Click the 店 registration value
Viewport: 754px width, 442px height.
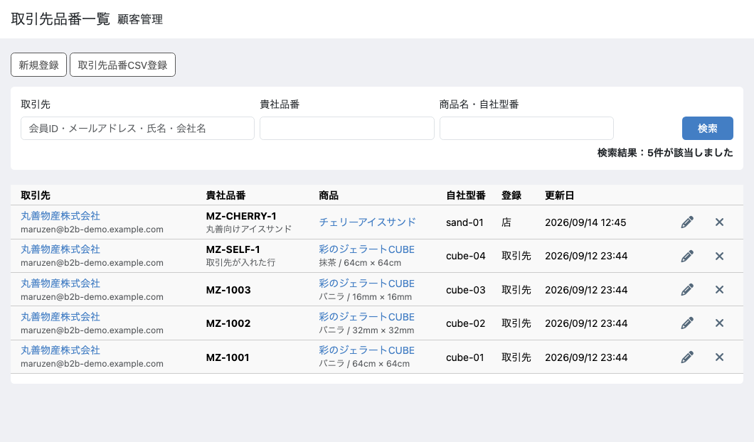pos(506,222)
